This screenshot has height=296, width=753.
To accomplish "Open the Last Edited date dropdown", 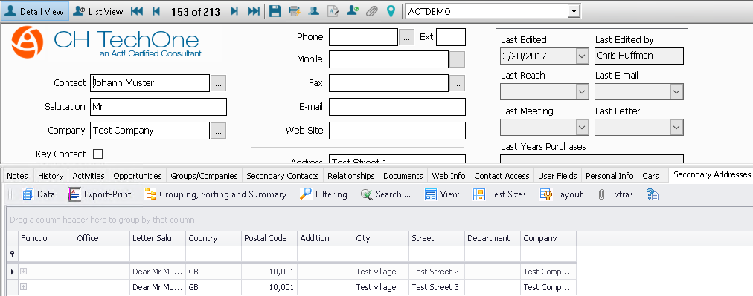I will 582,56.
